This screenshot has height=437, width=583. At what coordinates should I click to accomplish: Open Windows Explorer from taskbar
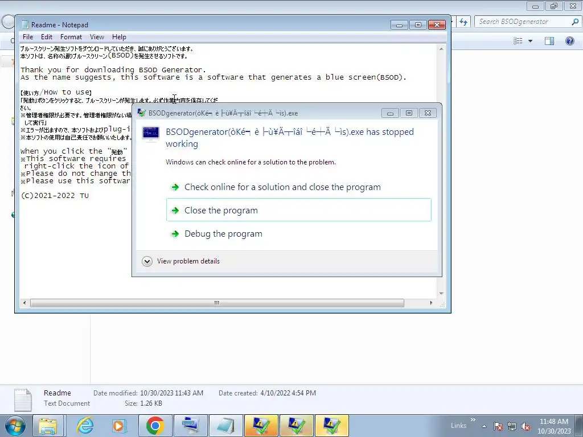point(48,426)
